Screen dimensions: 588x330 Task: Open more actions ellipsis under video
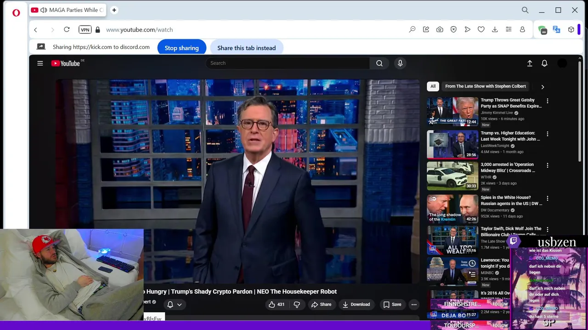pos(414,304)
